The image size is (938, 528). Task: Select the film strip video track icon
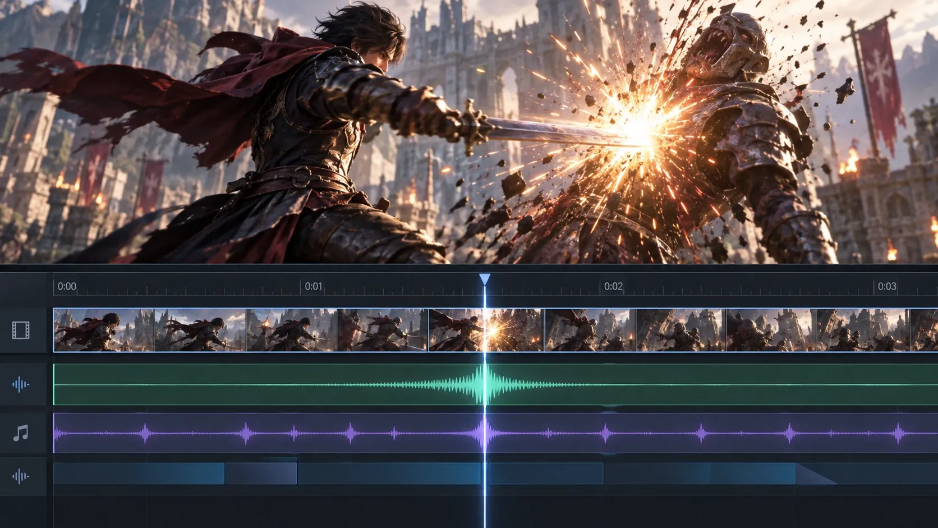[21, 330]
